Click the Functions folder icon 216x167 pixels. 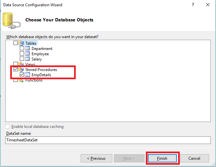click(21, 80)
